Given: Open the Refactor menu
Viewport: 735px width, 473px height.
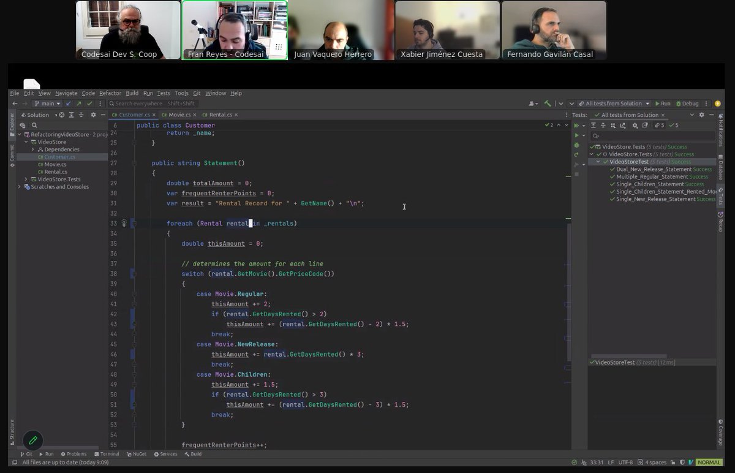Looking at the screenshot, I should pos(111,93).
